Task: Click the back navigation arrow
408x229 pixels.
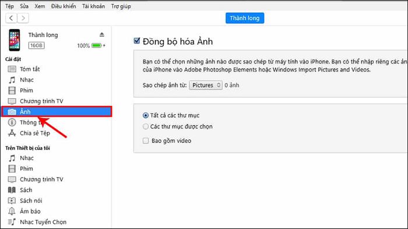Action: click(x=11, y=18)
